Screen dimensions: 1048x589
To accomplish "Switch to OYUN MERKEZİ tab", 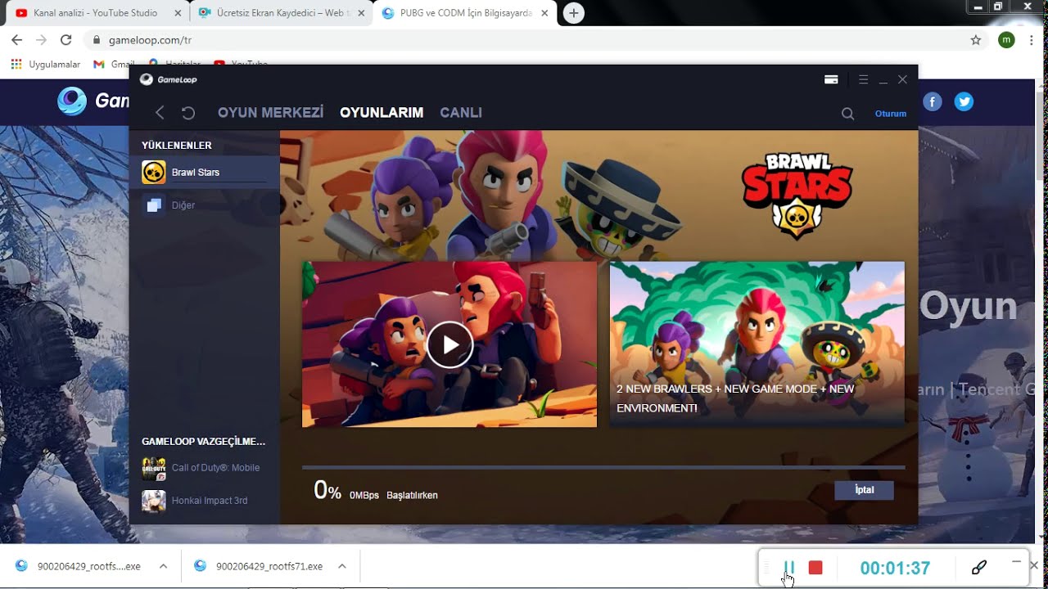I will (x=270, y=113).
